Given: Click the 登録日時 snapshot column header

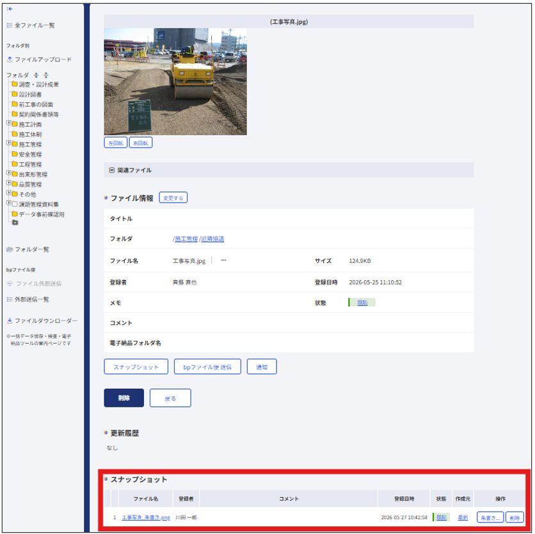Looking at the screenshot, I should coord(404,499).
